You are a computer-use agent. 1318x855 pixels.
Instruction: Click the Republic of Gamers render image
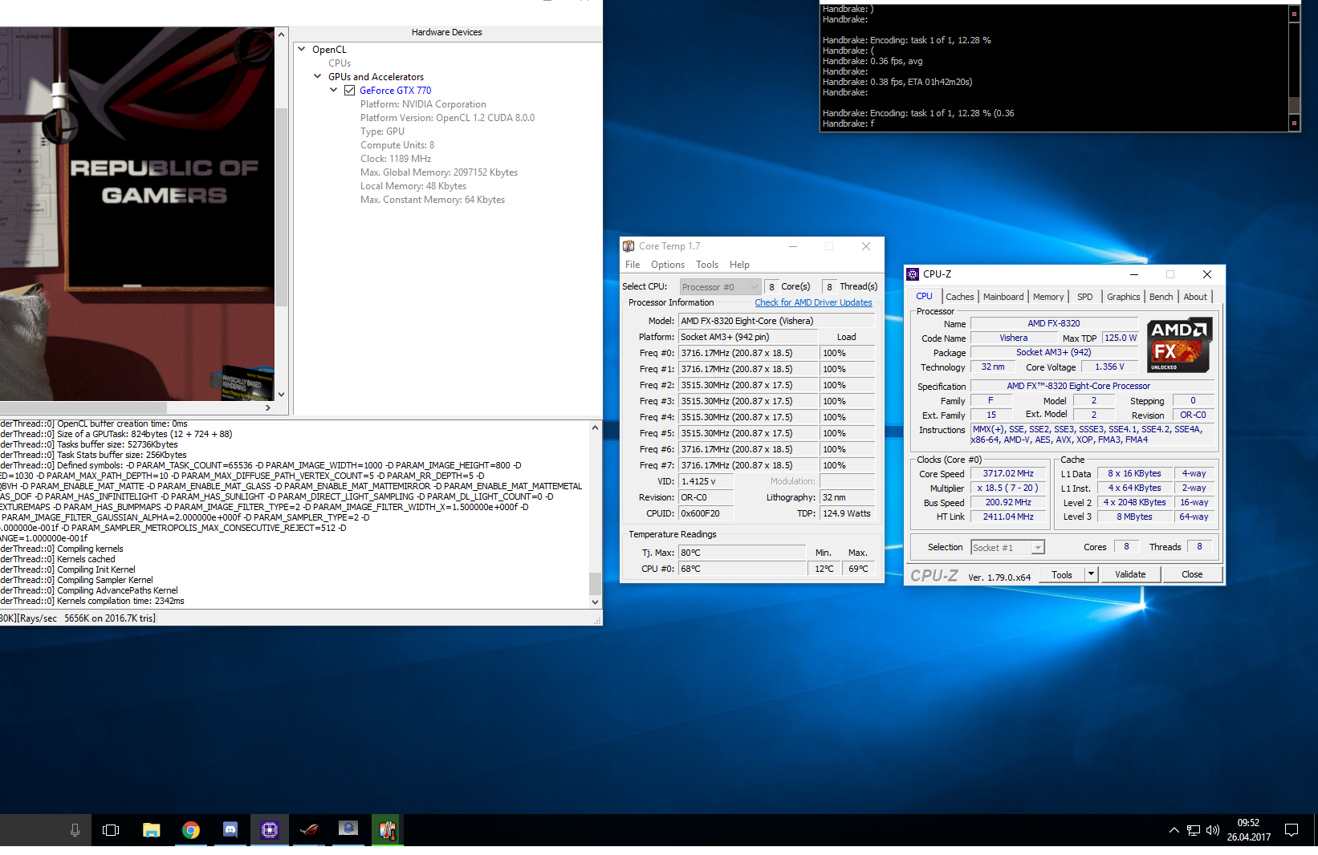[137, 214]
